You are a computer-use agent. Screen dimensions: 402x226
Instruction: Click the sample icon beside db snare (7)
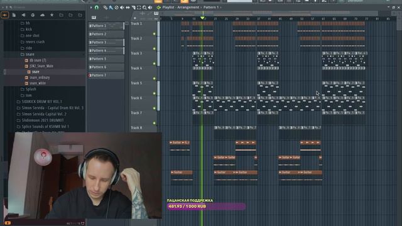tap(26, 60)
